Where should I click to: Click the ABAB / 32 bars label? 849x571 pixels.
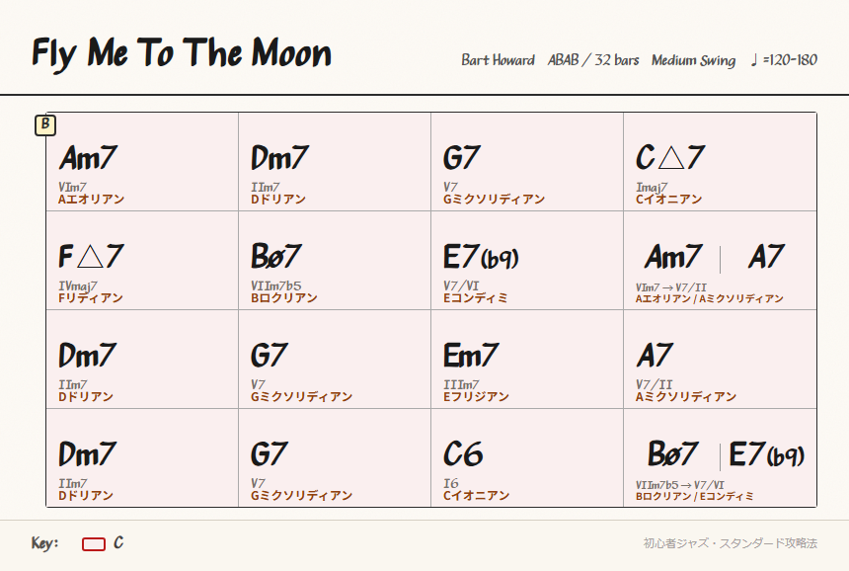pyautogui.click(x=593, y=60)
